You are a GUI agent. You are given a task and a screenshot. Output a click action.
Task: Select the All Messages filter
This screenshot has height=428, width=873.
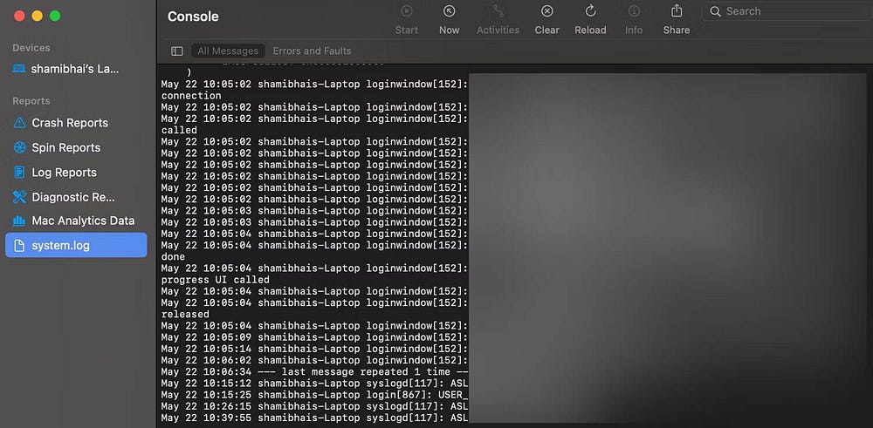(x=228, y=51)
